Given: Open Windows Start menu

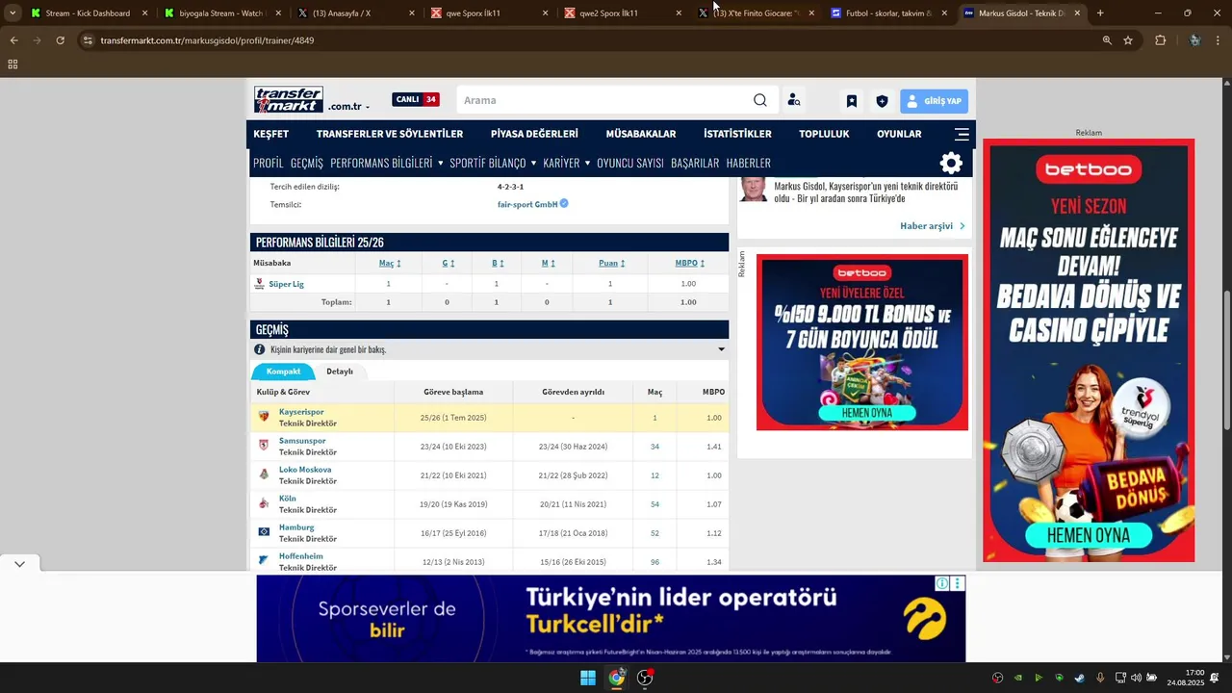Looking at the screenshot, I should [x=588, y=678].
